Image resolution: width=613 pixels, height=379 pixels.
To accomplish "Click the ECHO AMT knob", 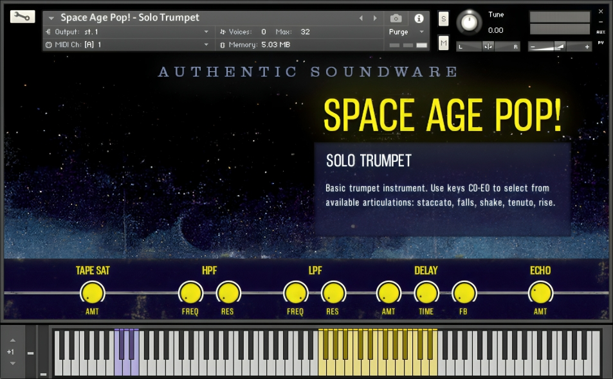I will point(541,293).
